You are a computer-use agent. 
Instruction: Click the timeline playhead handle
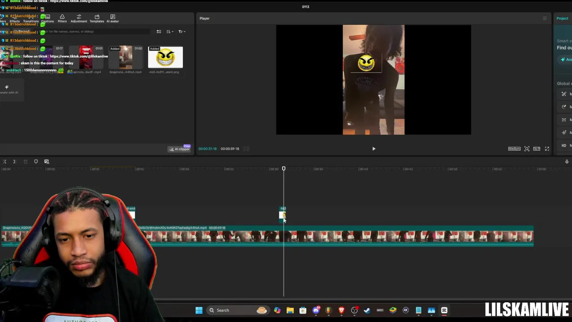pyautogui.click(x=283, y=169)
